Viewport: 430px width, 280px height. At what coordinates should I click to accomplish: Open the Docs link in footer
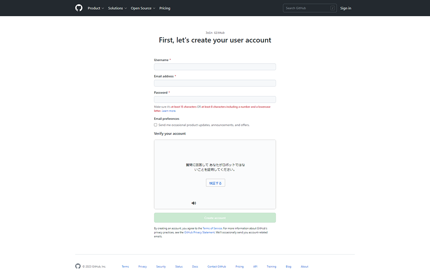click(x=195, y=267)
